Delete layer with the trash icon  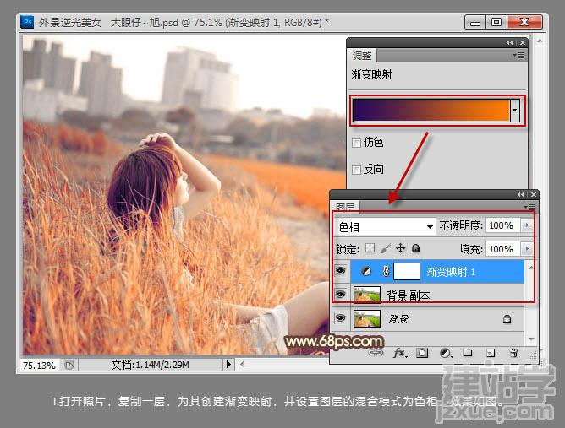point(514,353)
